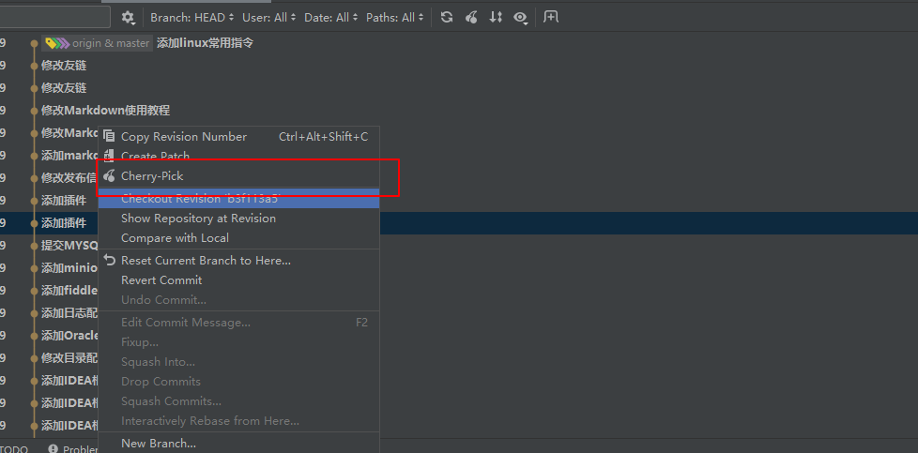This screenshot has width=918, height=453.
Task: Select commit starting with 添加minio
Action: pyautogui.click(x=69, y=268)
